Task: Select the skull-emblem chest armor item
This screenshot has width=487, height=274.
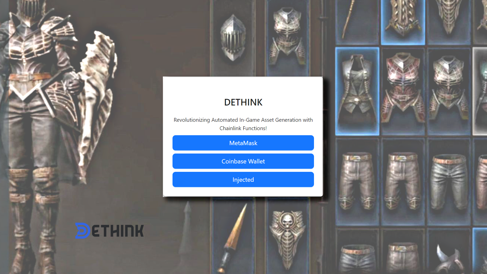Action: pos(287,238)
